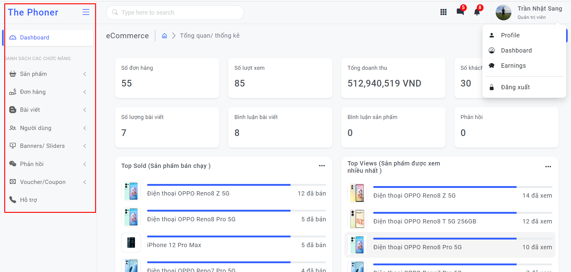
Task: Click the search magnifier icon
Action: tap(115, 12)
